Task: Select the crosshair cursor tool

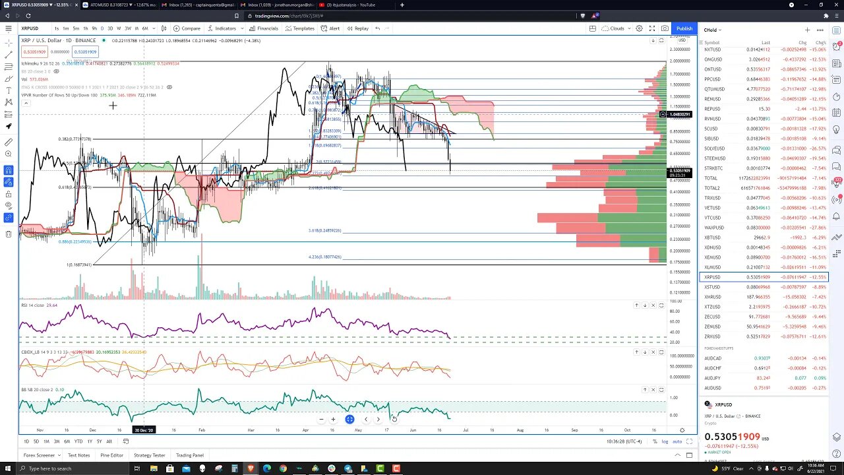Action: coord(8,43)
